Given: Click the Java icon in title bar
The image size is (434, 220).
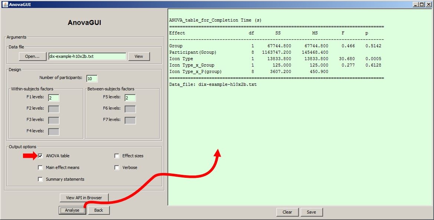Looking at the screenshot, I should click(x=5, y=4).
